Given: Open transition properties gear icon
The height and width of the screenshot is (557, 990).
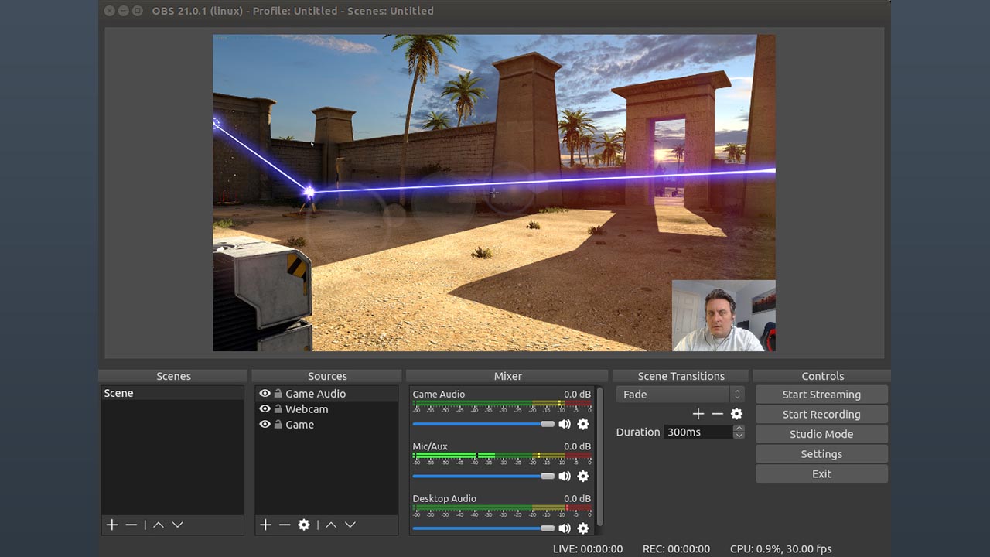Looking at the screenshot, I should (x=736, y=414).
